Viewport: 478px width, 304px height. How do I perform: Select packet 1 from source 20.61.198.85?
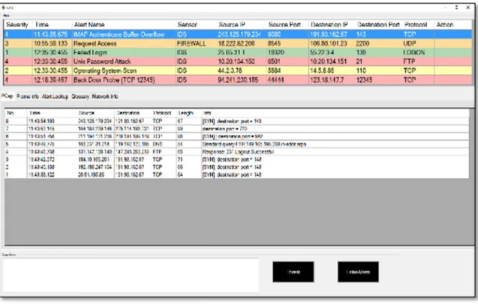[x=237, y=174]
